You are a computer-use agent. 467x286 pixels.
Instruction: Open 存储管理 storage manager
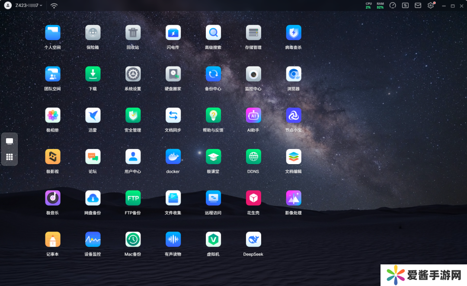[x=253, y=33]
